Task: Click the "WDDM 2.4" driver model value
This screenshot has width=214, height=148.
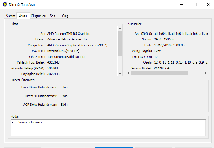Action: point(162,68)
